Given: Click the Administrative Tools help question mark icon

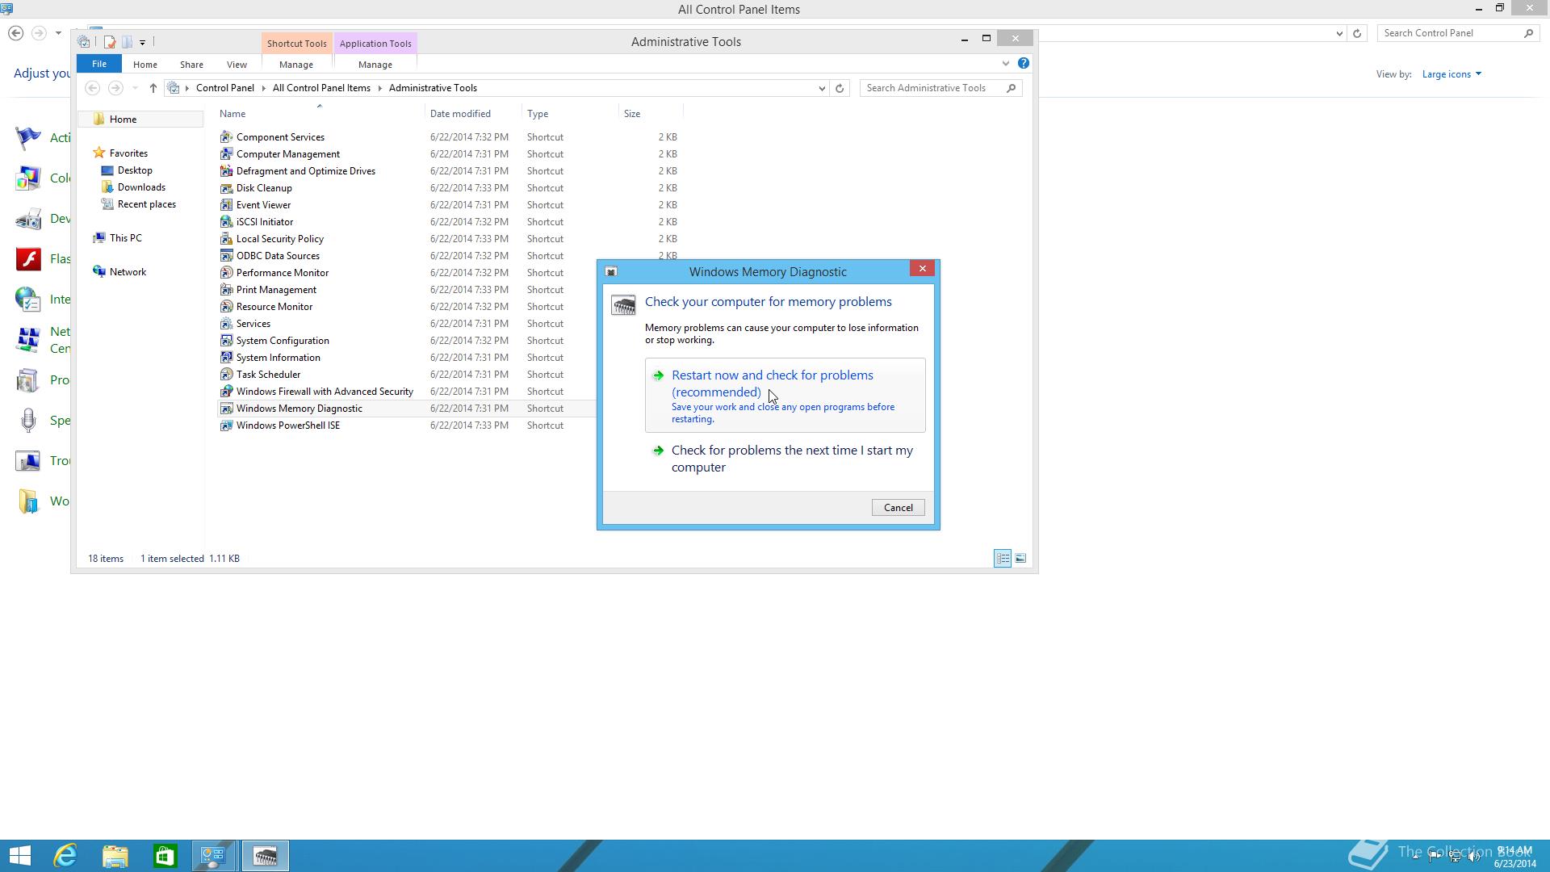Looking at the screenshot, I should [x=1023, y=63].
